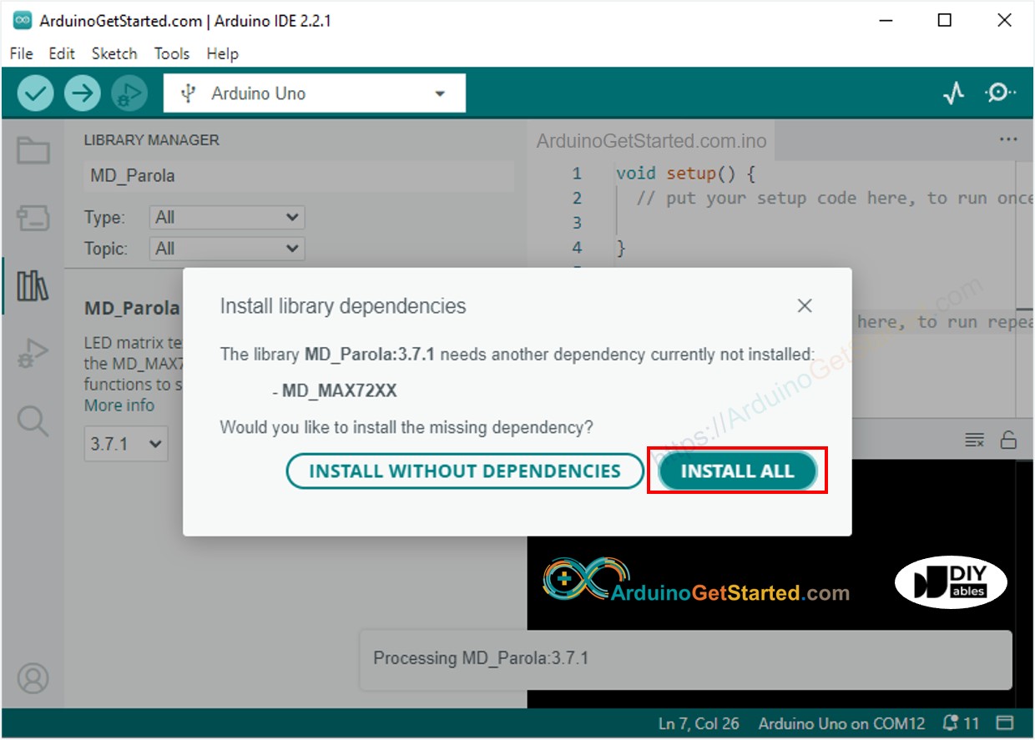Click the INSTALL ALL button

[737, 471]
